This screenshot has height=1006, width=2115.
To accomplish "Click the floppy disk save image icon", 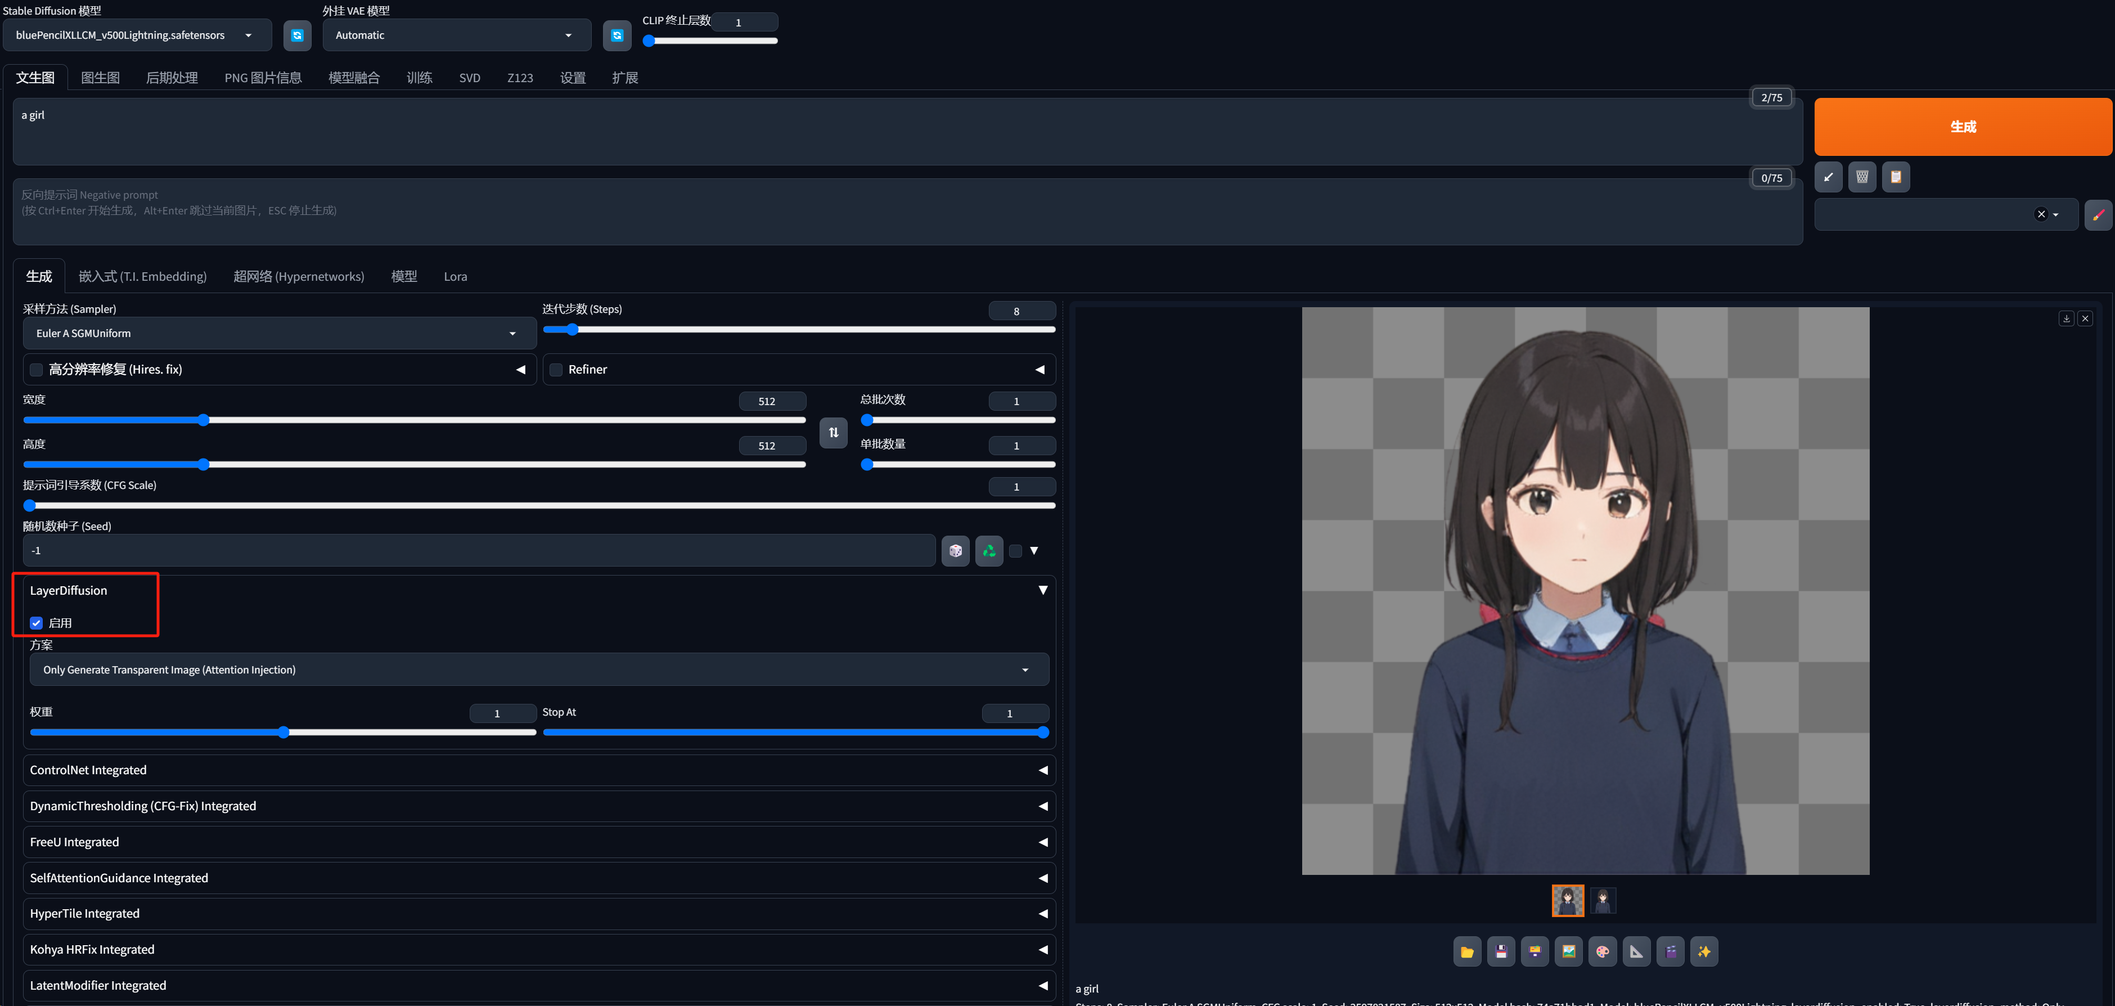I will (1501, 952).
